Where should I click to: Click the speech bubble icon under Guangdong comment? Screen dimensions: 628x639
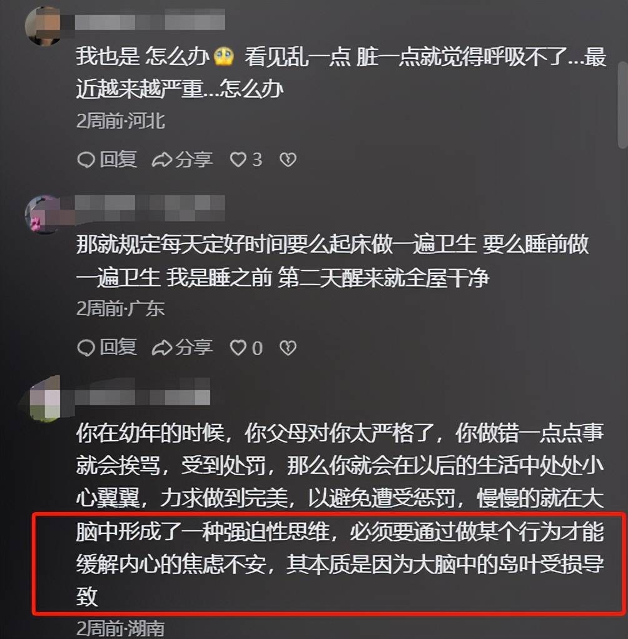click(x=86, y=348)
